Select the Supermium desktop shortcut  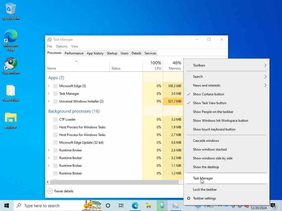pos(11,66)
